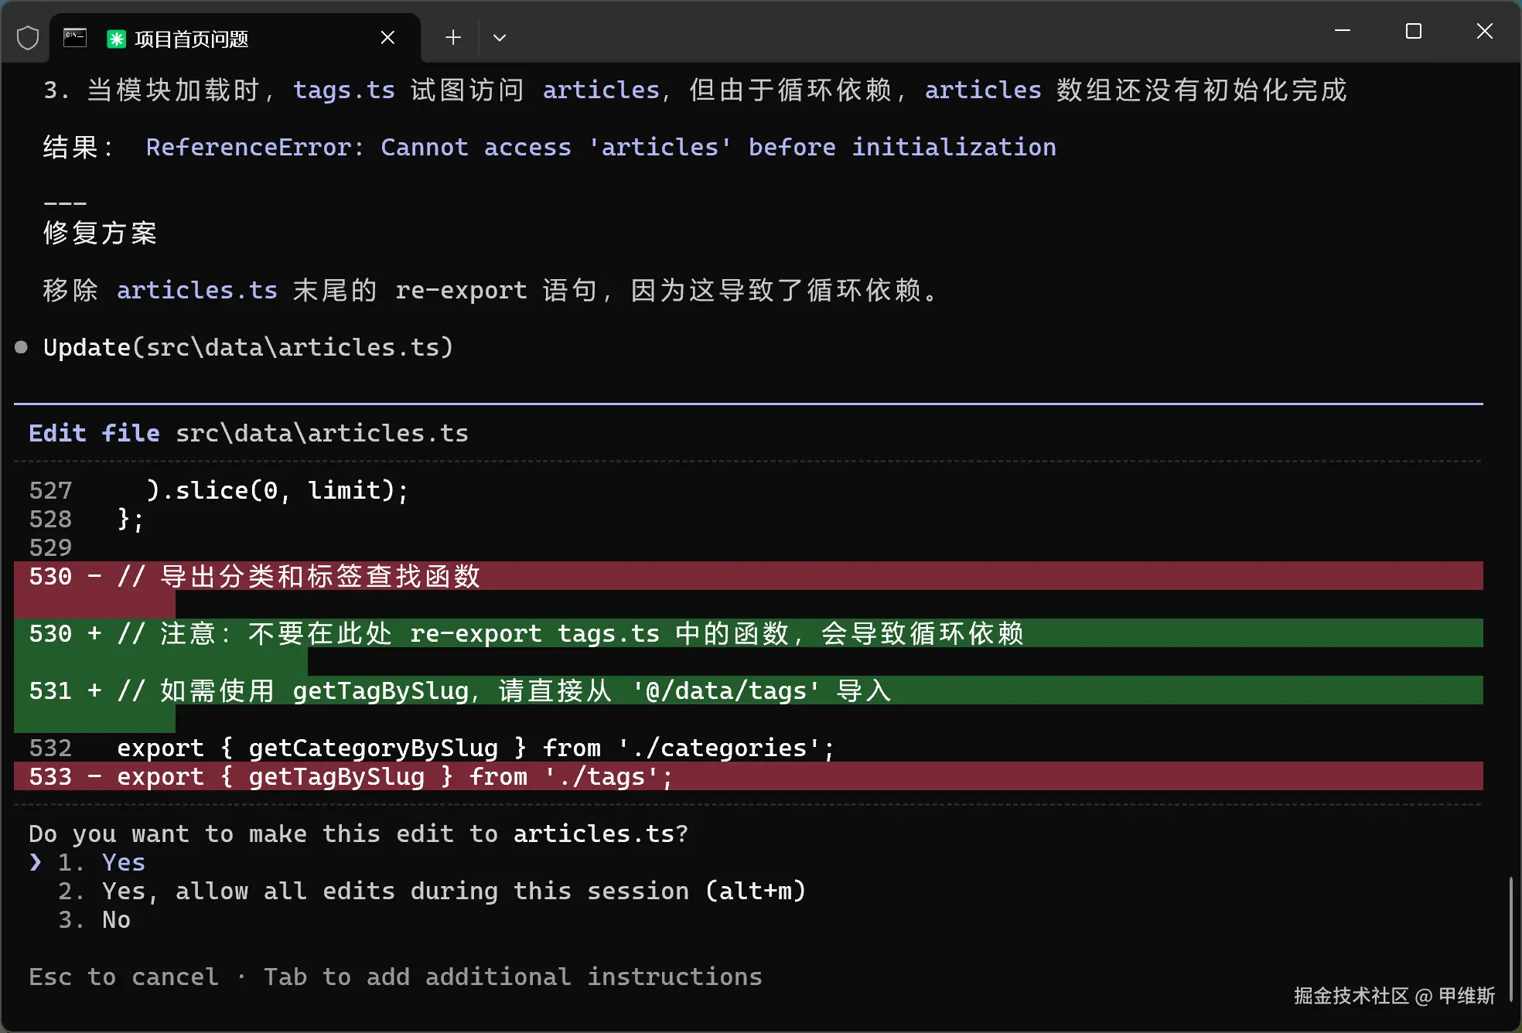
Task: Maximize the terminal window
Action: (1413, 31)
